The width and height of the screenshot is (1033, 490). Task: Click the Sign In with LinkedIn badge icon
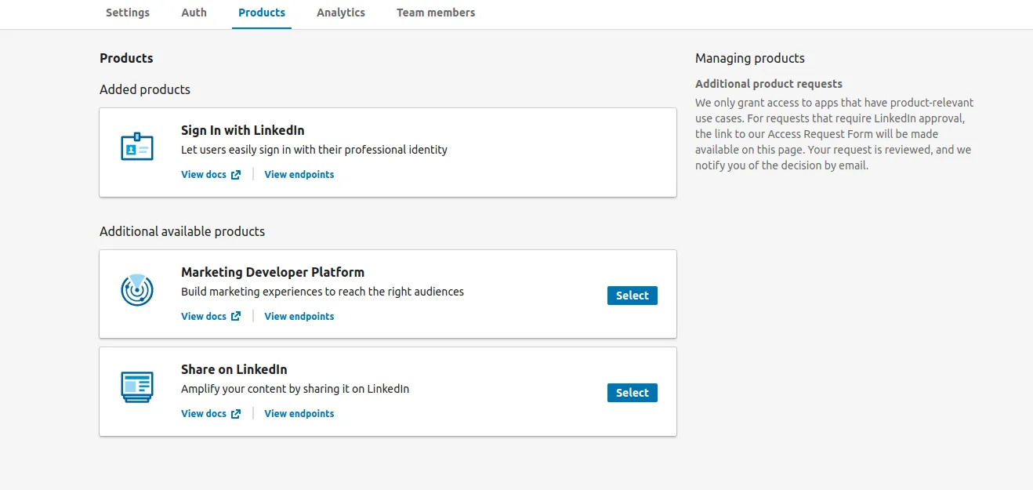[x=137, y=147]
